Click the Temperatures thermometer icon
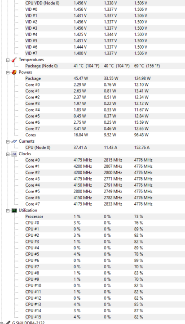Image resolution: width=185 pixels, height=324 pixels. [14, 60]
